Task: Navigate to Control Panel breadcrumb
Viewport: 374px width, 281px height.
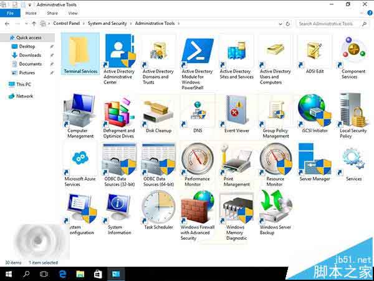Action: point(66,24)
